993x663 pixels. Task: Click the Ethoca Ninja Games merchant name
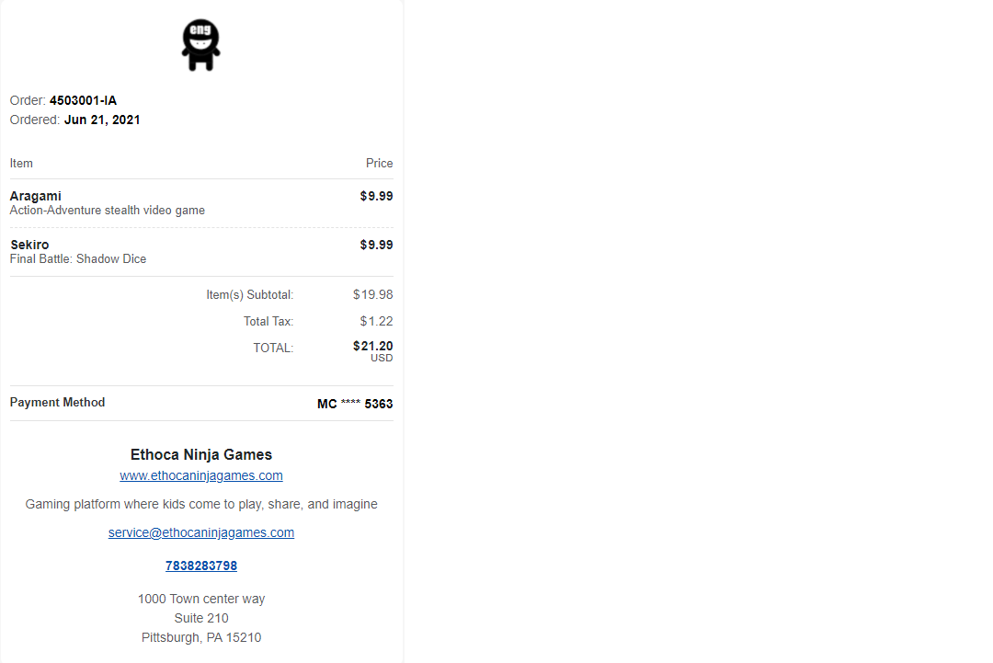(201, 454)
